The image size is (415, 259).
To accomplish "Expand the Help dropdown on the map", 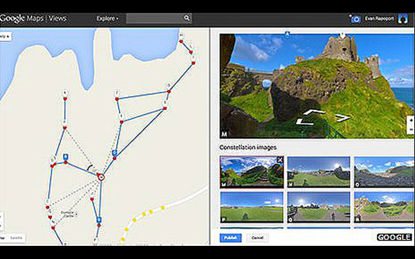I will coord(6,36).
